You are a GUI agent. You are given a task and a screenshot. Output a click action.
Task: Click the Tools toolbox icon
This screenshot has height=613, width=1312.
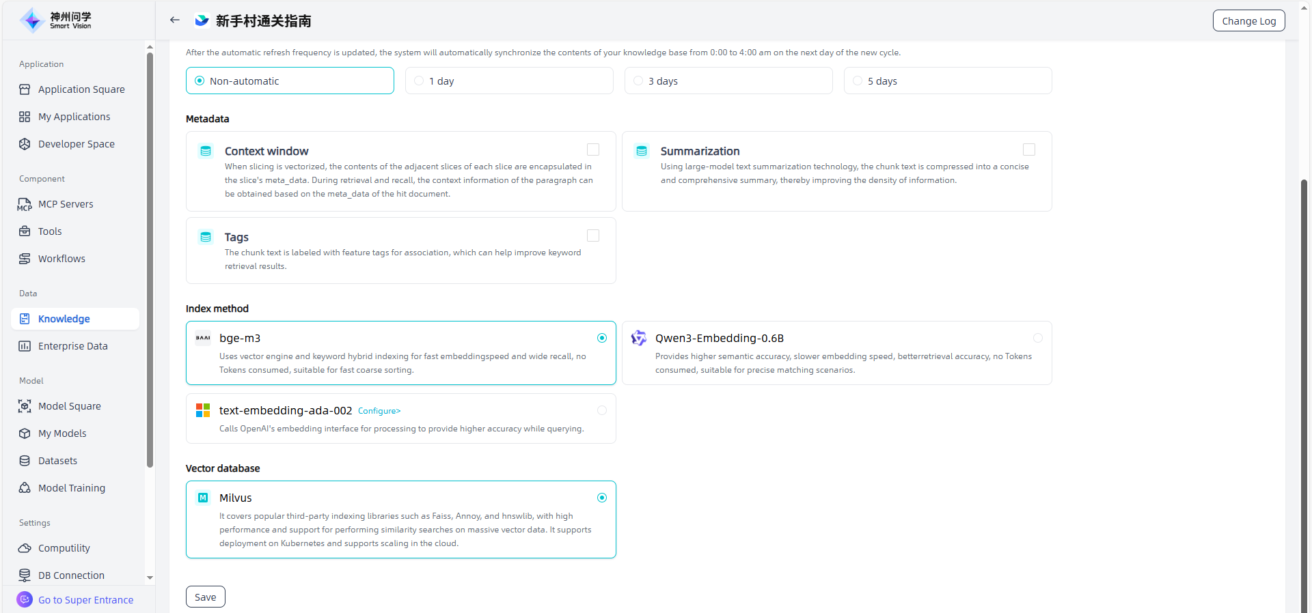[x=25, y=231]
